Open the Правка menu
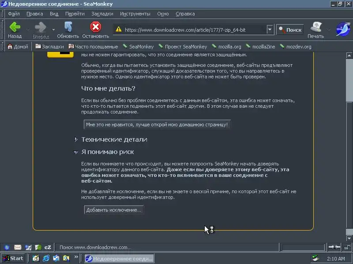This screenshot has width=353, height=264. click(35, 14)
